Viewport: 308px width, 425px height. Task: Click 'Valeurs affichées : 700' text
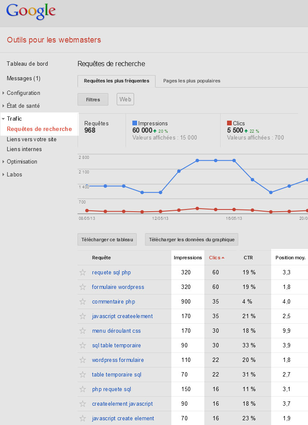click(x=256, y=138)
